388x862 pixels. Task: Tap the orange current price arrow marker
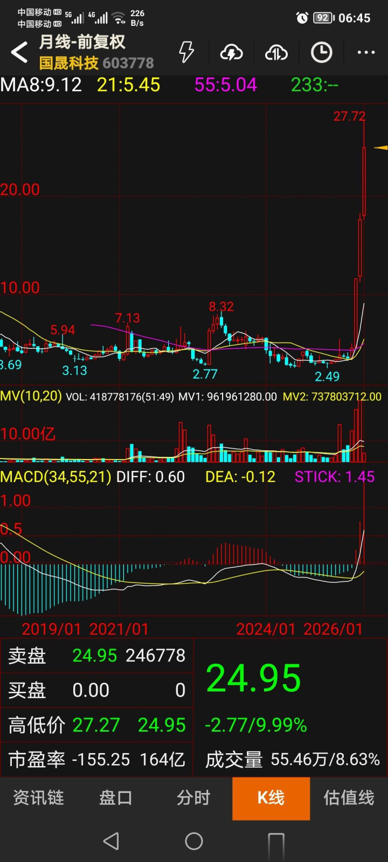381,147
